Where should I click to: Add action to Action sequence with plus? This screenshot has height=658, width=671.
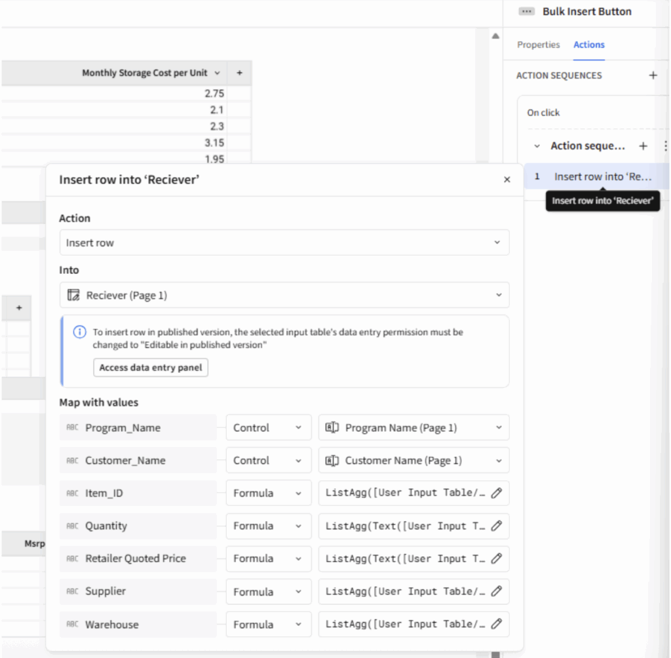643,146
